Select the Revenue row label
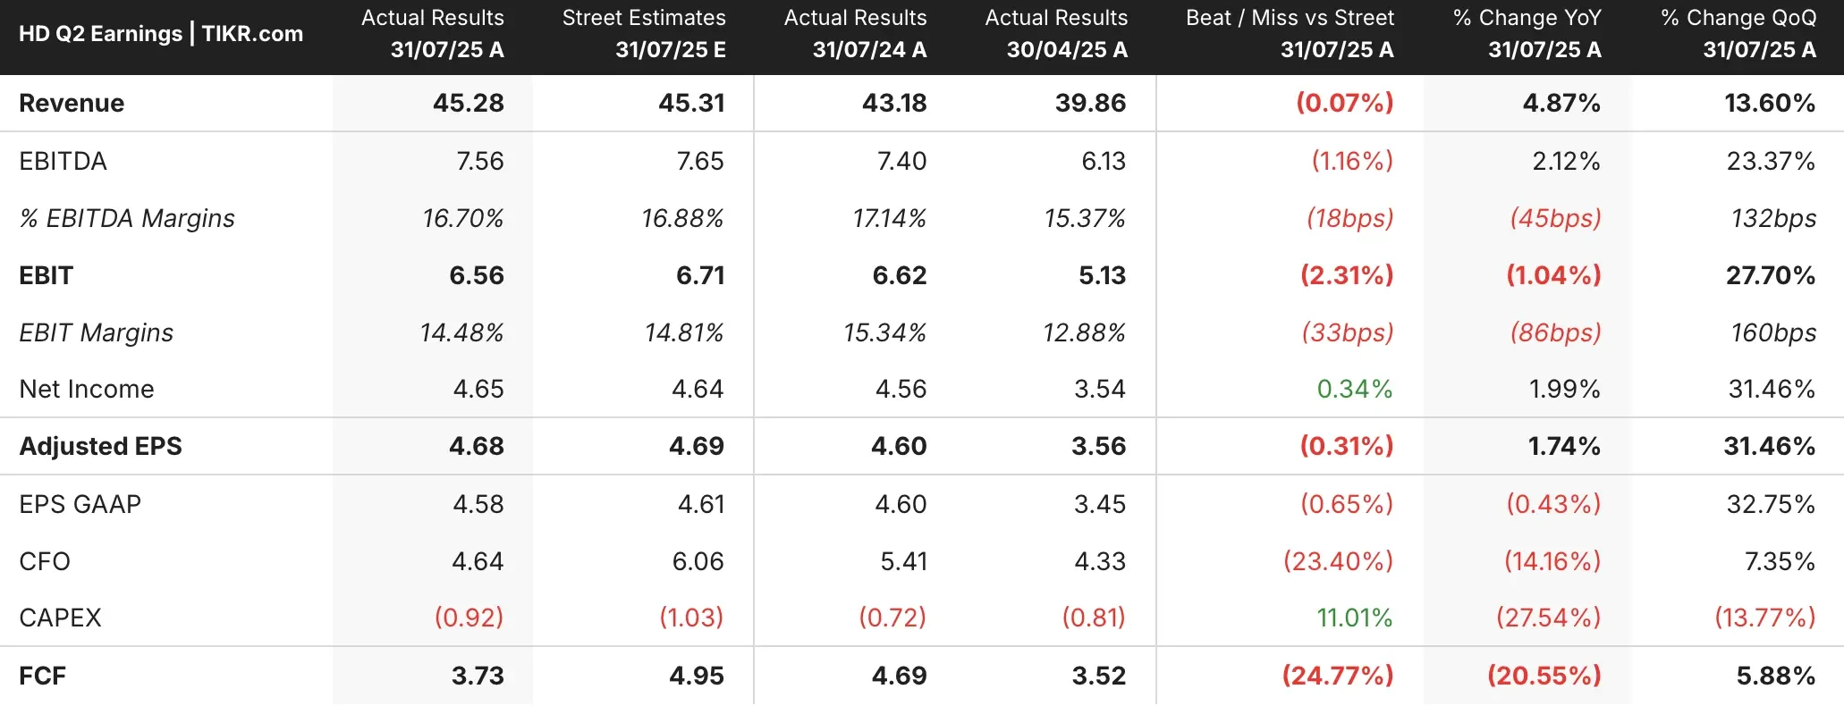 coord(72,104)
